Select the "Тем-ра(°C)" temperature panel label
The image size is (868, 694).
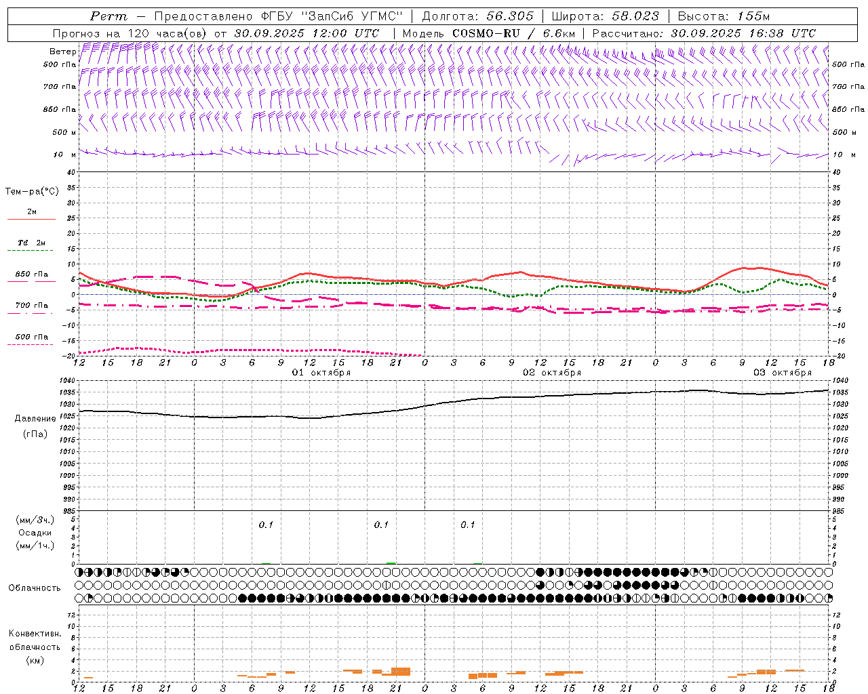[32, 192]
